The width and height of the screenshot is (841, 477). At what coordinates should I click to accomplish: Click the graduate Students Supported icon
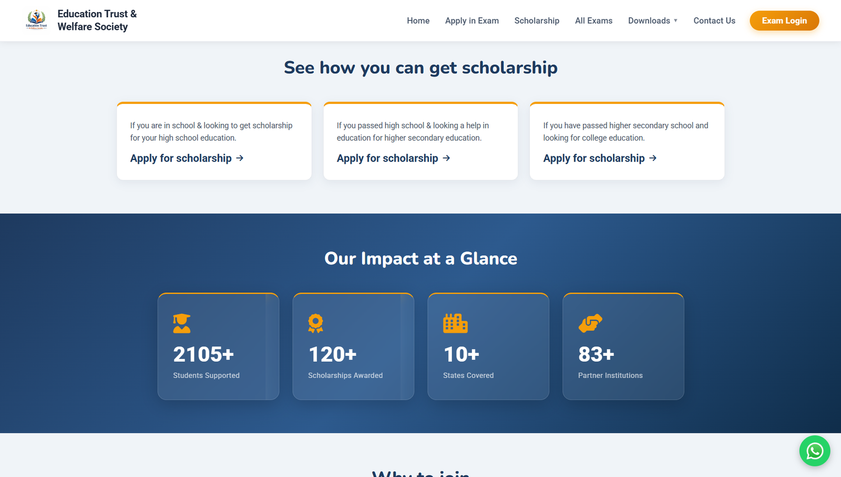[x=182, y=323]
